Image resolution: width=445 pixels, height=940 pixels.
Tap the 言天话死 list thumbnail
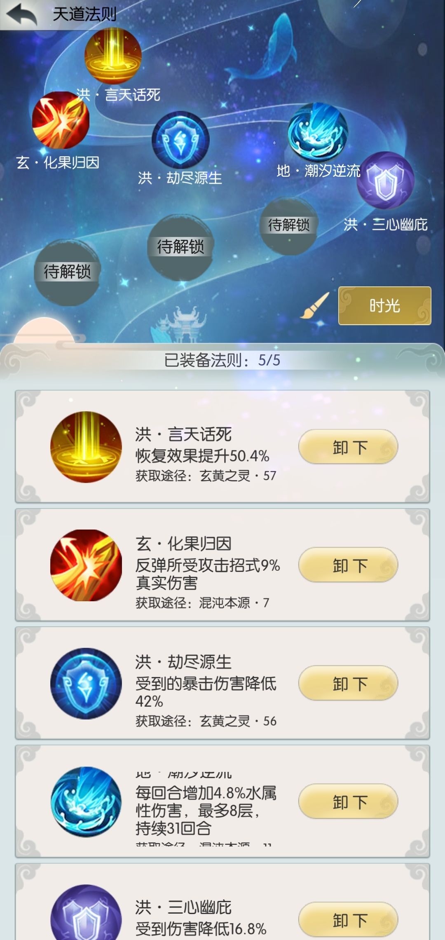point(86,447)
